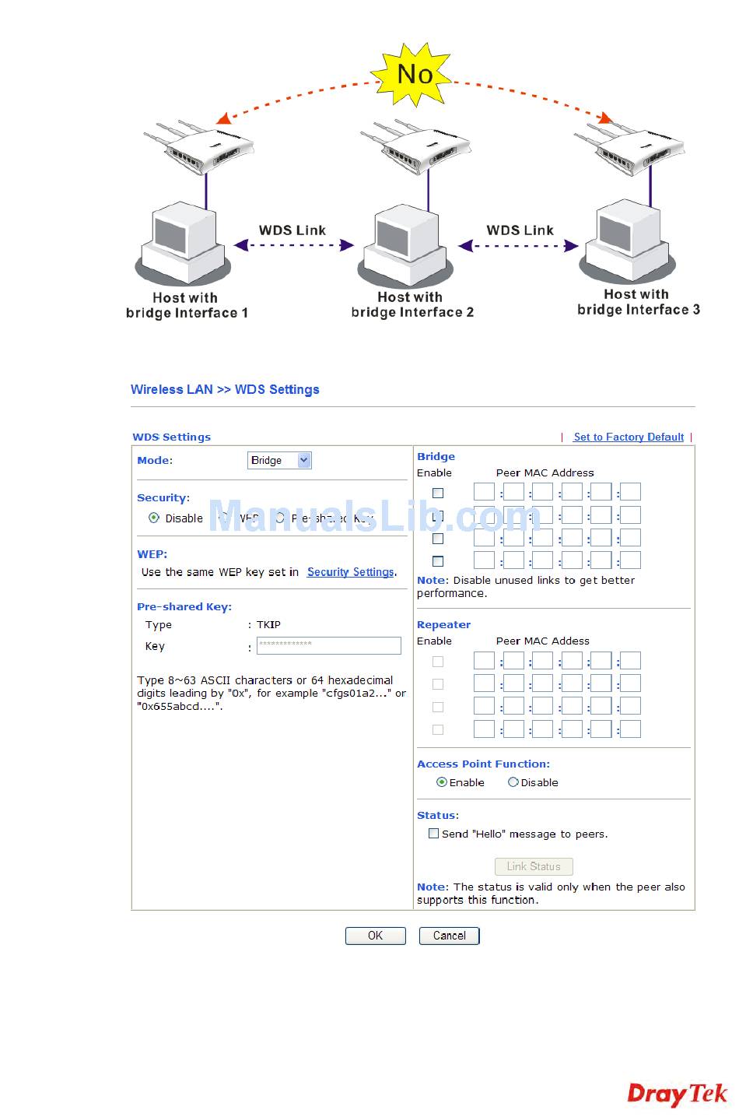Click the "TKIP" type value
Screen dimensions: 739x1117
[269, 624]
